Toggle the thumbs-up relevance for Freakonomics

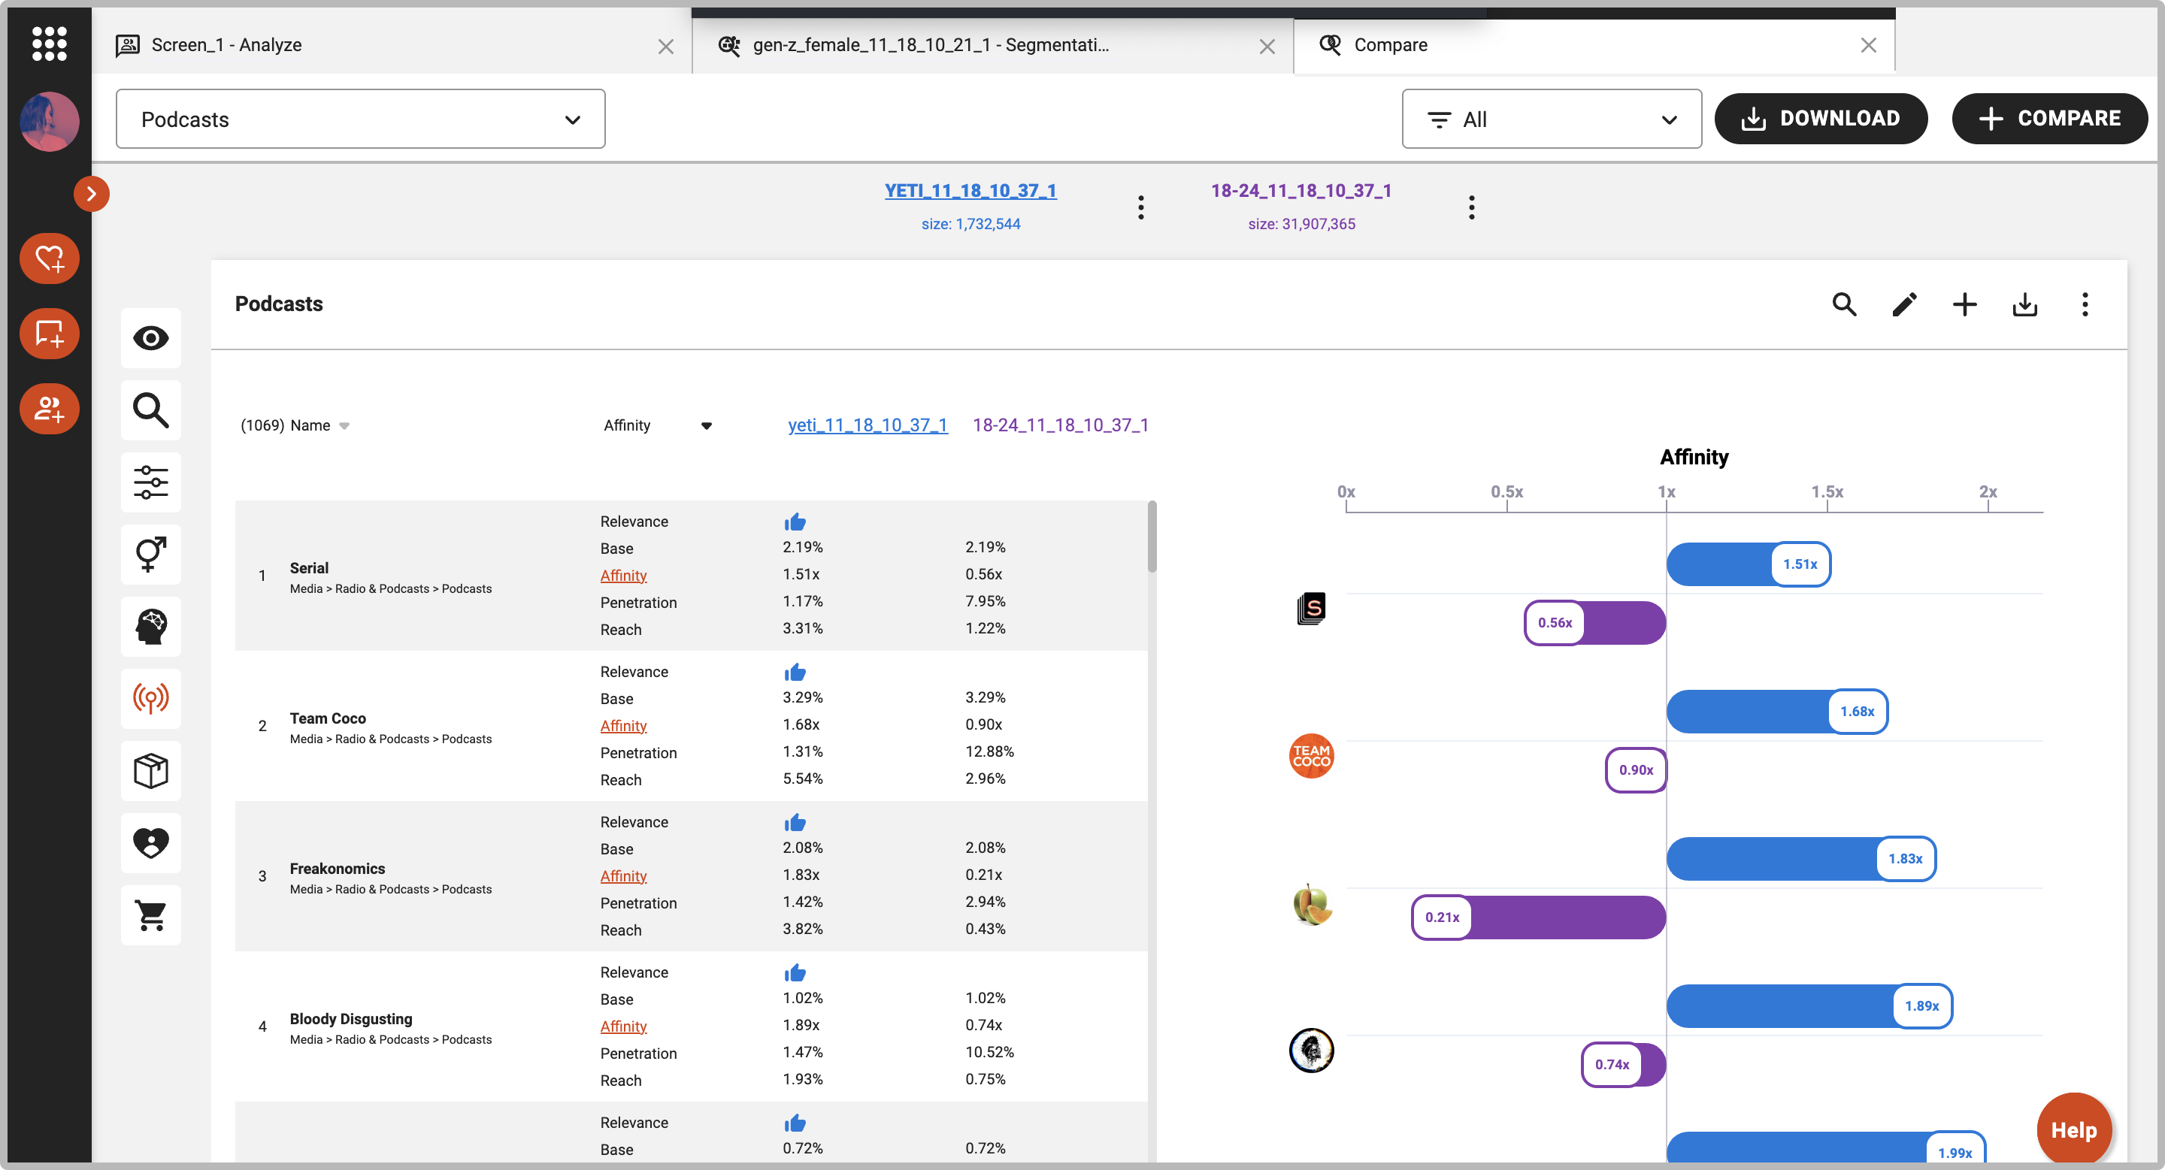795,822
